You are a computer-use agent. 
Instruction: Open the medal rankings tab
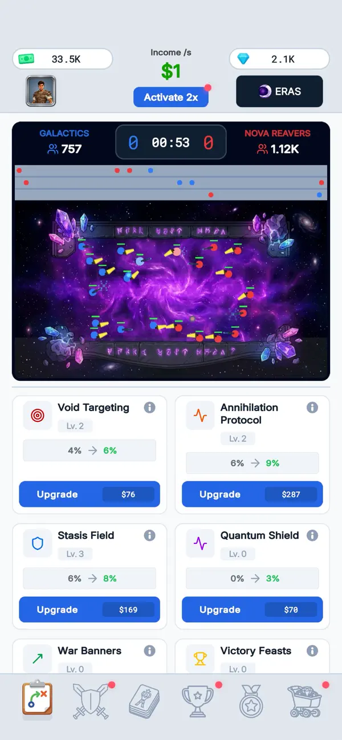click(252, 701)
